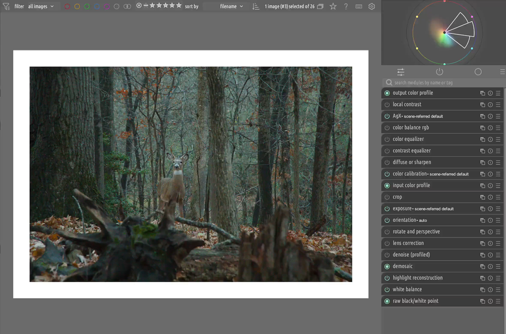This screenshot has width=506, height=334.
Task: Expand the highlight reconstruction module
Action: [x=418, y=278]
